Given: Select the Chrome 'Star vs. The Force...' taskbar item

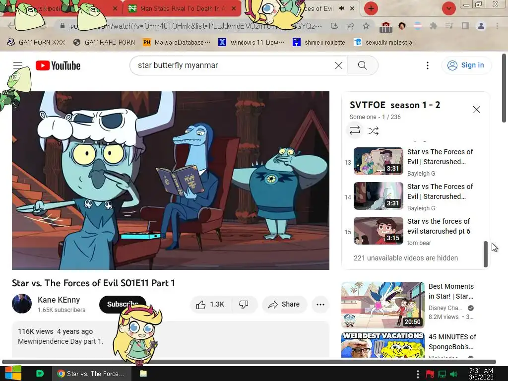Looking at the screenshot, I should [91, 374].
